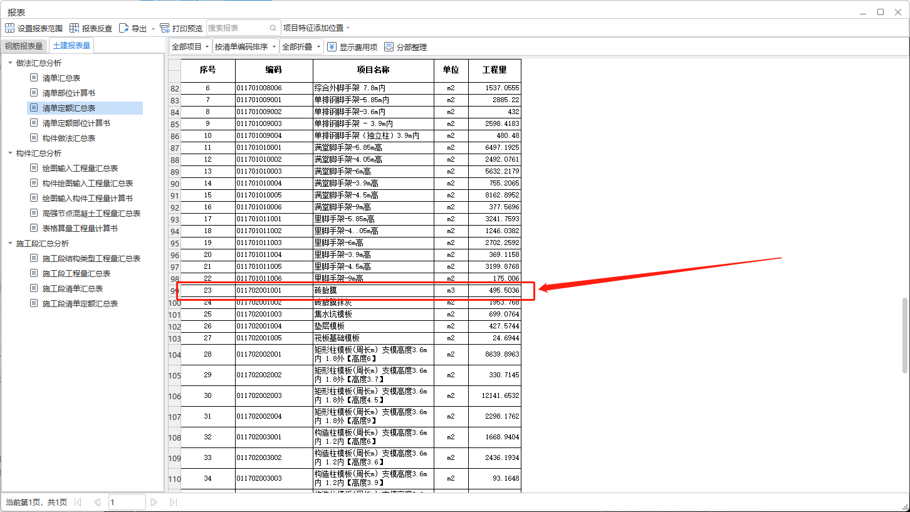Click document icon beside 施工段清单定额汇总表
Viewport: 910px width, 512px height.
pos(34,303)
